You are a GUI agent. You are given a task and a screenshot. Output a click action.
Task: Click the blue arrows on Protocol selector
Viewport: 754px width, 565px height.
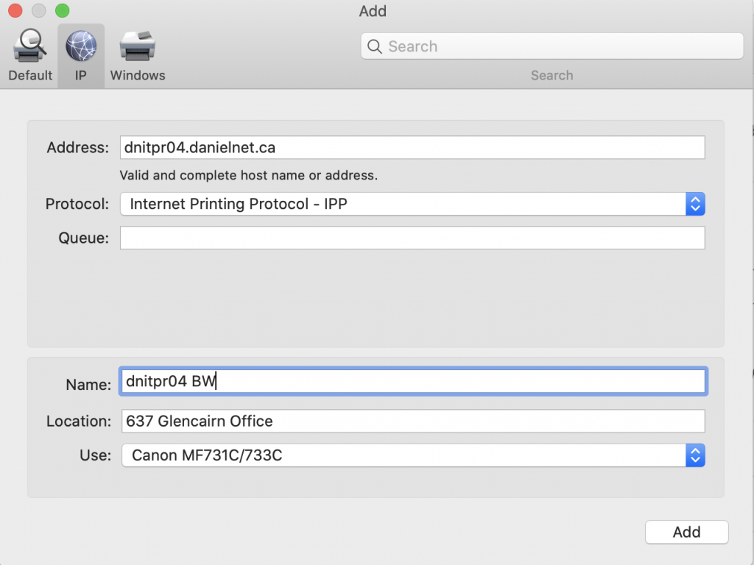tap(695, 205)
